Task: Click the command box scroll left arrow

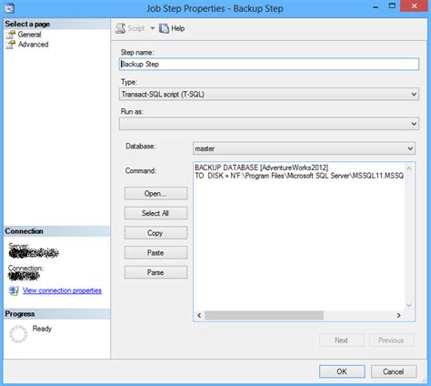Action: 199,315
